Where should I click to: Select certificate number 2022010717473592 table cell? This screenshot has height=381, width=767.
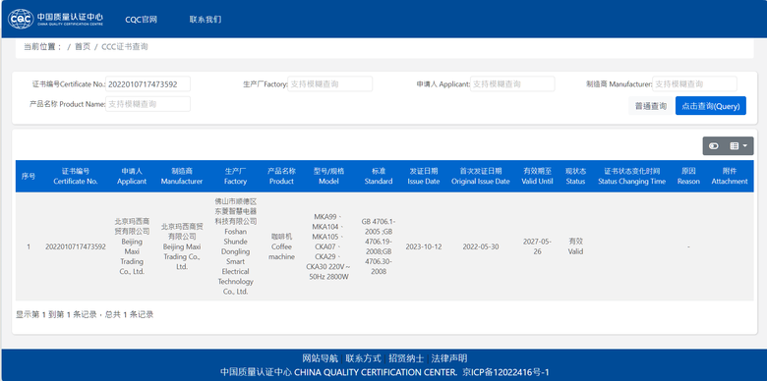(76, 246)
